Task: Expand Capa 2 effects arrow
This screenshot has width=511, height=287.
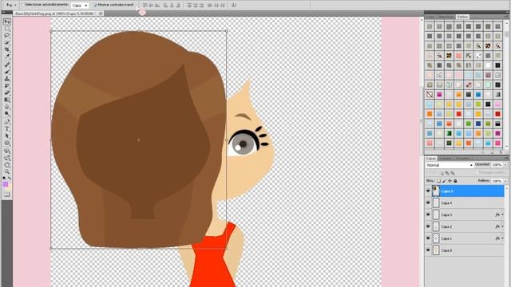Action: 502,226
